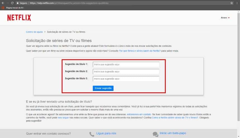Click the text Quer entrar em contato conosco?
Viewport: 240px width, 138px height.
coord(48,134)
